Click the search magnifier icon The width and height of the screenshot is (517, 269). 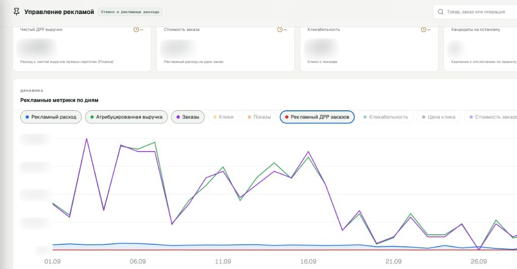[440, 12]
